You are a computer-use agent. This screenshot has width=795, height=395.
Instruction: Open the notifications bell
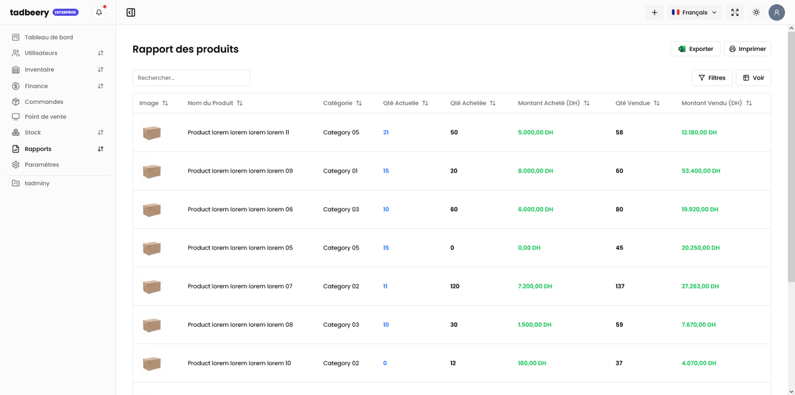coord(99,13)
